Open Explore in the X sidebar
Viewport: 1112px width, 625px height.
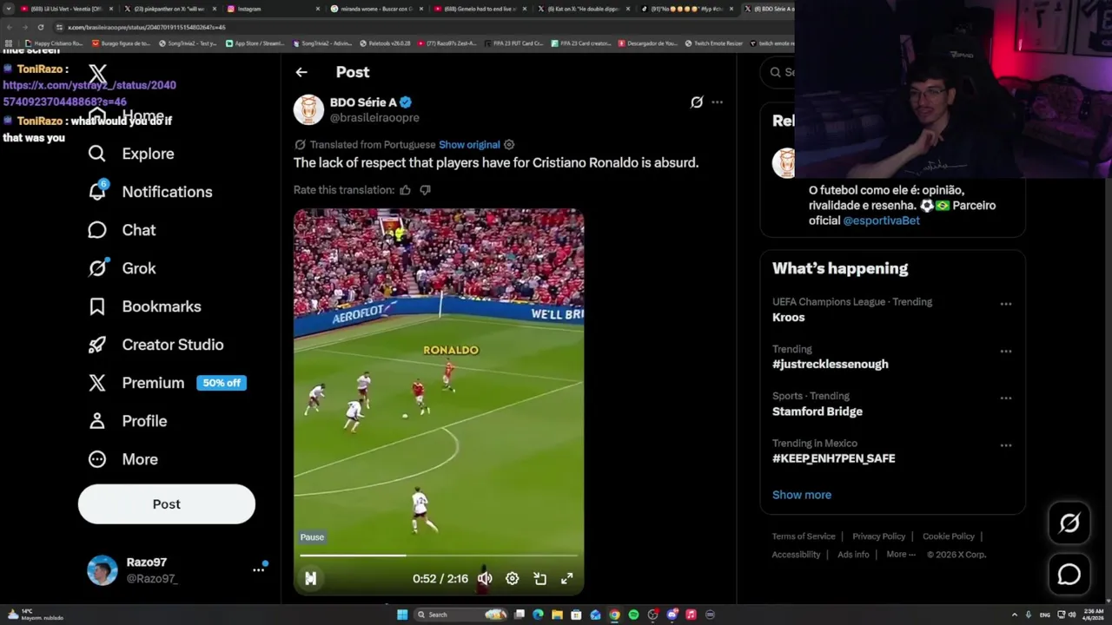pos(131,154)
